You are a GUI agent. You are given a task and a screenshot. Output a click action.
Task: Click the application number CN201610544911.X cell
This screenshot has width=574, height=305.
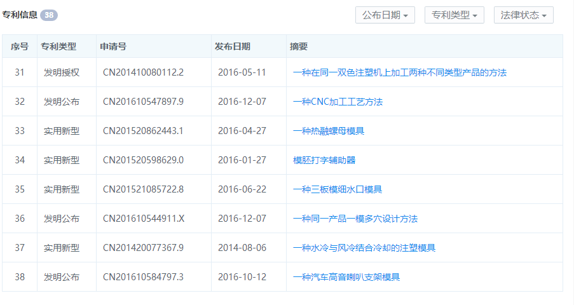(144, 219)
